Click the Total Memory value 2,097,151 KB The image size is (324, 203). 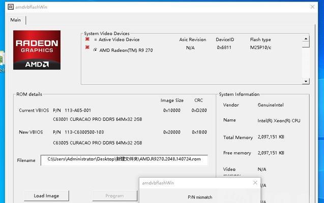[271, 137]
